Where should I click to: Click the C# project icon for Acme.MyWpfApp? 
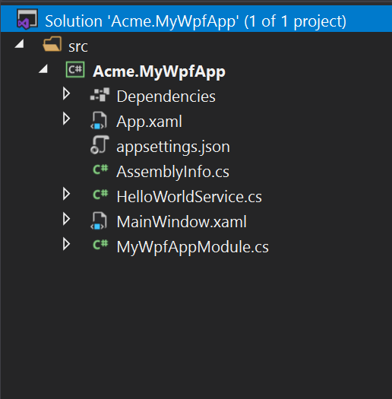(75, 69)
